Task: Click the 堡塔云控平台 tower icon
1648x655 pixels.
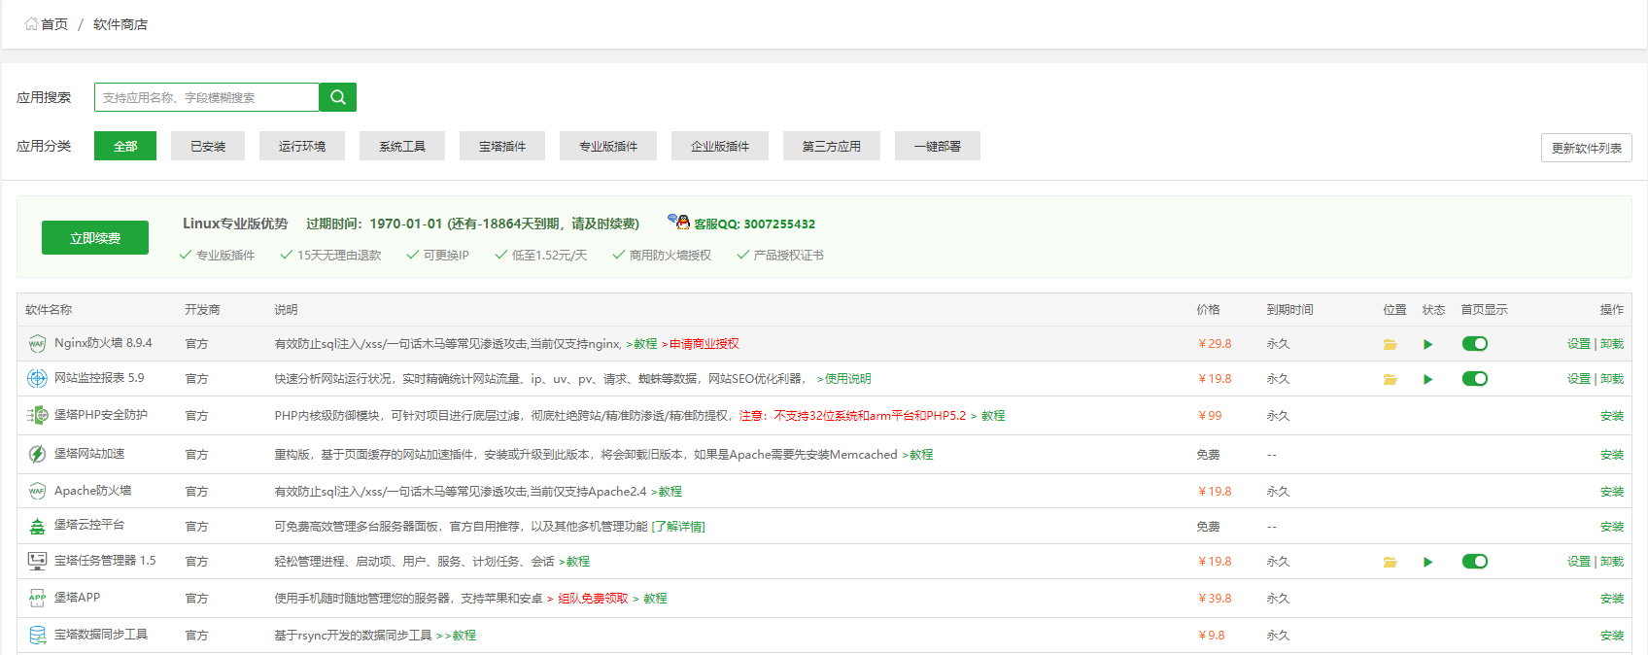Action: 37,527
